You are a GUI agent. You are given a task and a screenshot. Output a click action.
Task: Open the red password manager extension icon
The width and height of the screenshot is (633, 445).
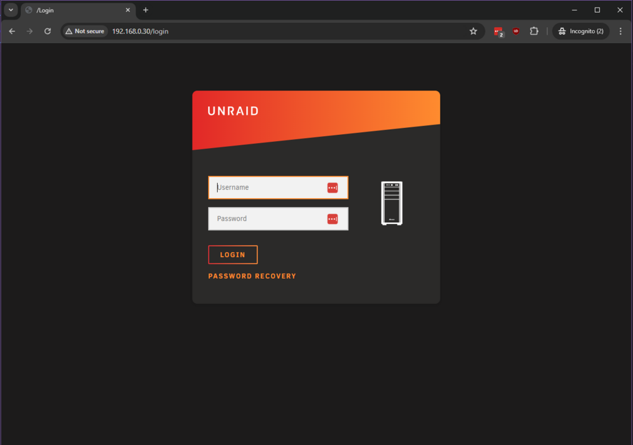(x=498, y=32)
